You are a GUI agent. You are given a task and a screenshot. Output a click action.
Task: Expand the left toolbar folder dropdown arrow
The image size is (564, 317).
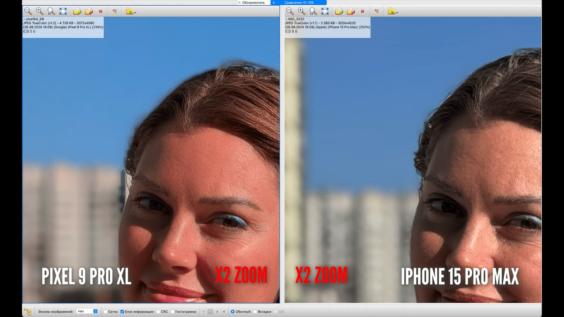coord(135,13)
